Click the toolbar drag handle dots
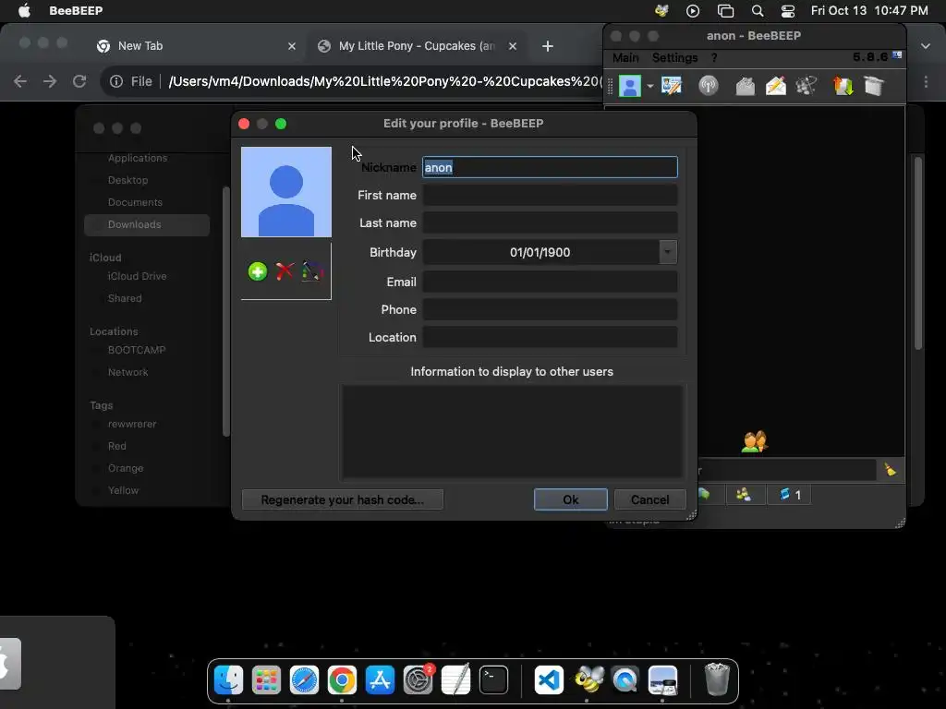Image resolution: width=946 pixels, height=709 pixels. [x=610, y=86]
